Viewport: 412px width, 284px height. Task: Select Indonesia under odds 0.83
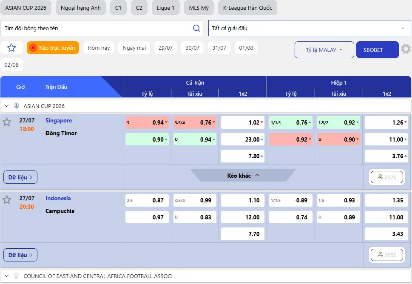pyautogui.click(x=195, y=217)
